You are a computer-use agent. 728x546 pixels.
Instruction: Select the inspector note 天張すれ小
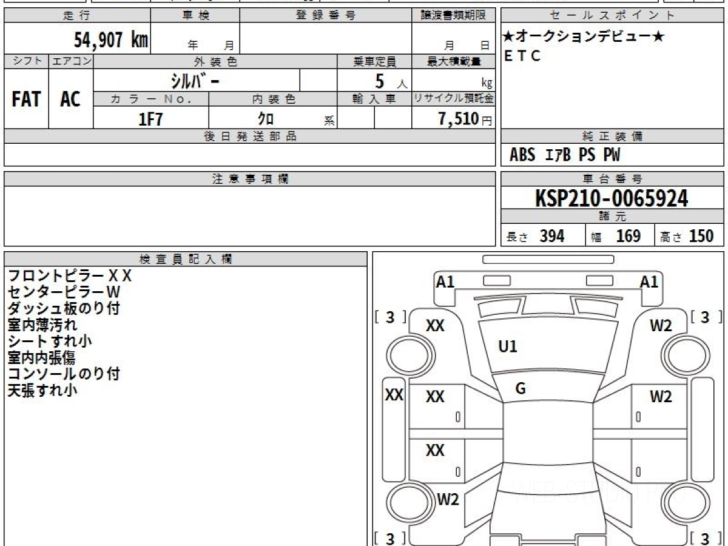tap(42, 390)
